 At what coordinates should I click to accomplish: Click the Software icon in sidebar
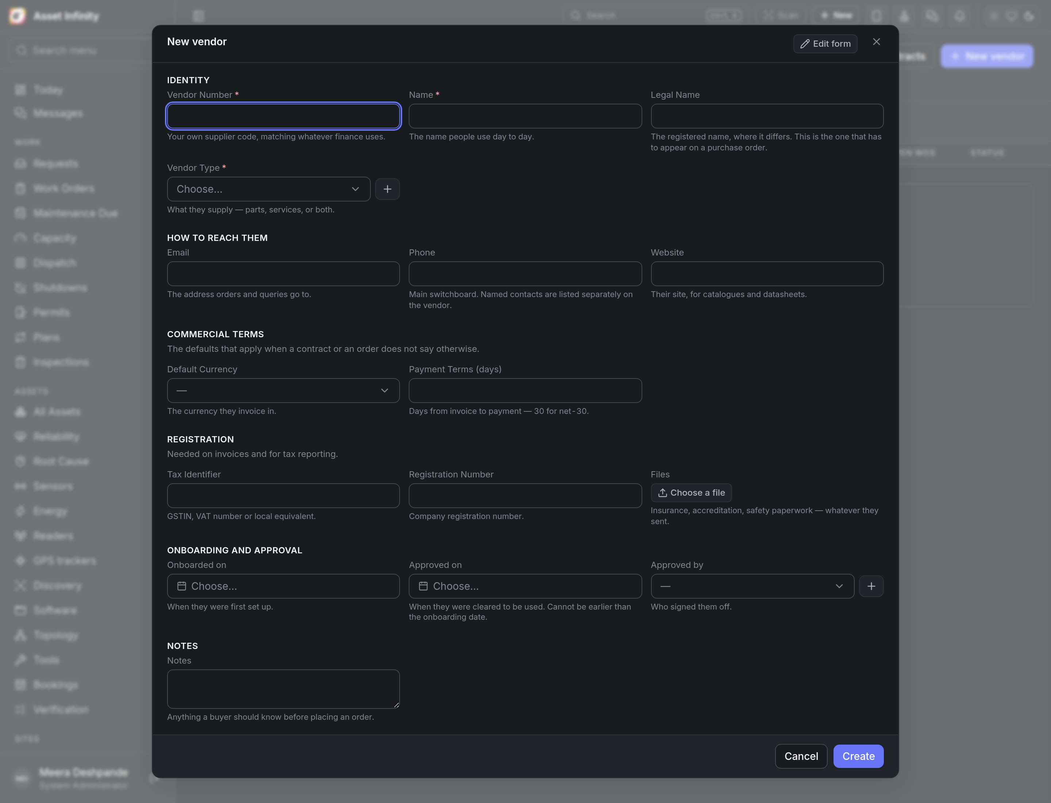(x=20, y=610)
